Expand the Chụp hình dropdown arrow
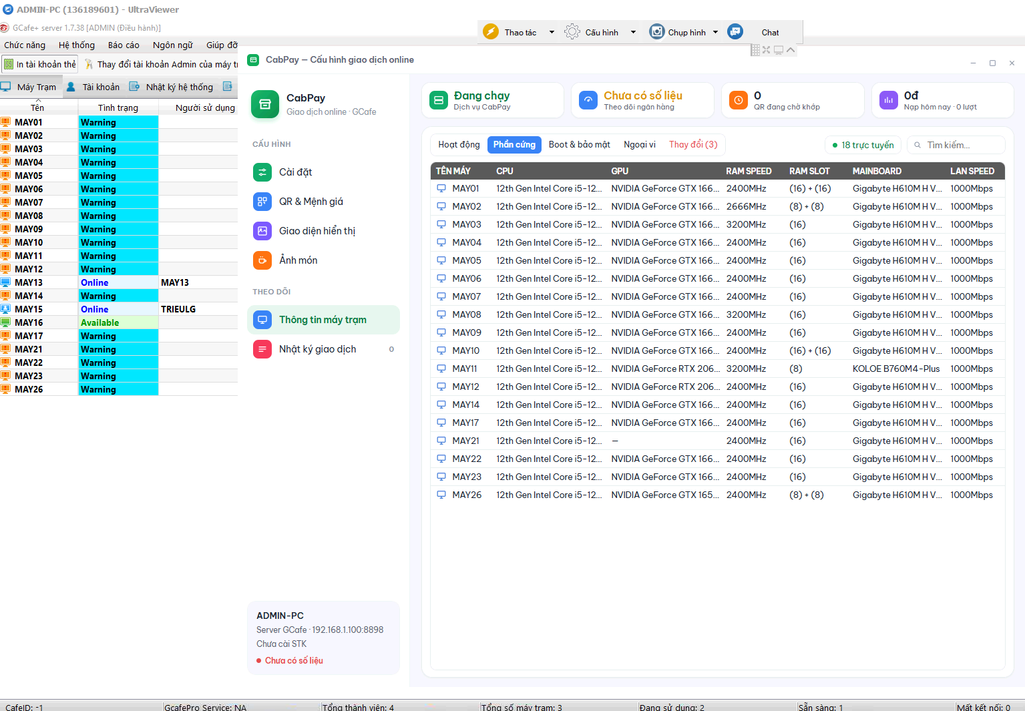 pos(715,32)
